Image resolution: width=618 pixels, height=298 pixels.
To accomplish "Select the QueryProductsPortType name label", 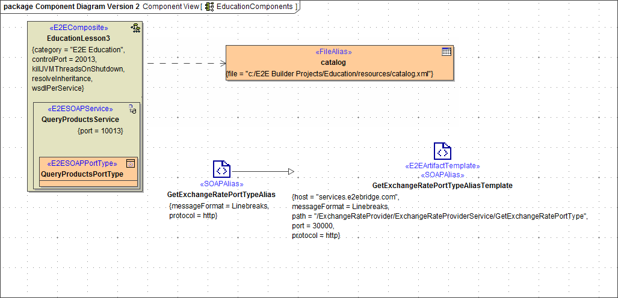I will (82, 174).
